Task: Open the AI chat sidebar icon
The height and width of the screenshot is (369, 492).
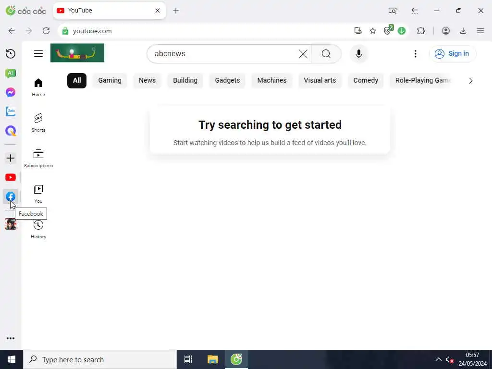Action: (11, 73)
